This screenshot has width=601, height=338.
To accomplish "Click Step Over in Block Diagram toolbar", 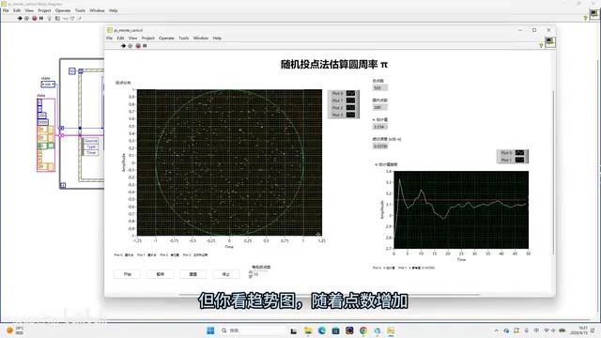I will pos(72,18).
